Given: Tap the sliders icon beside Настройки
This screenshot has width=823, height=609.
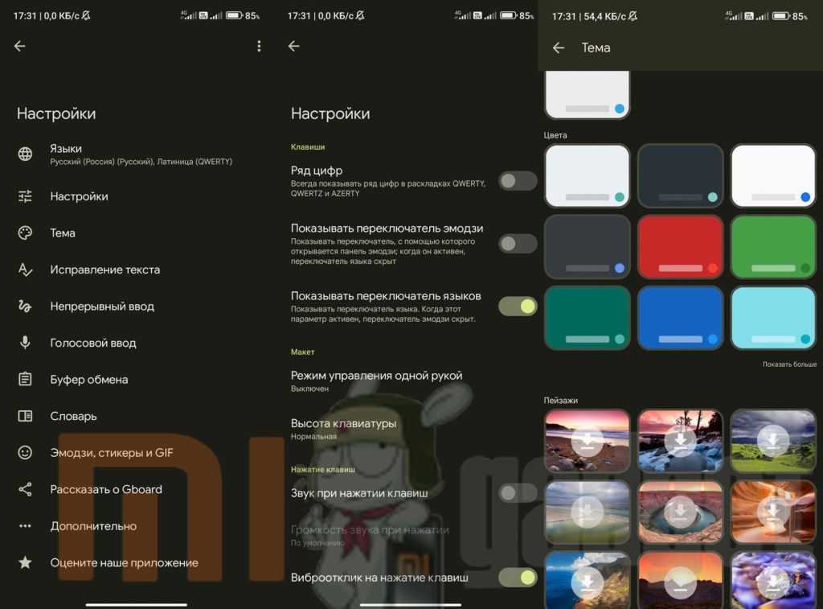Looking at the screenshot, I should (26, 196).
